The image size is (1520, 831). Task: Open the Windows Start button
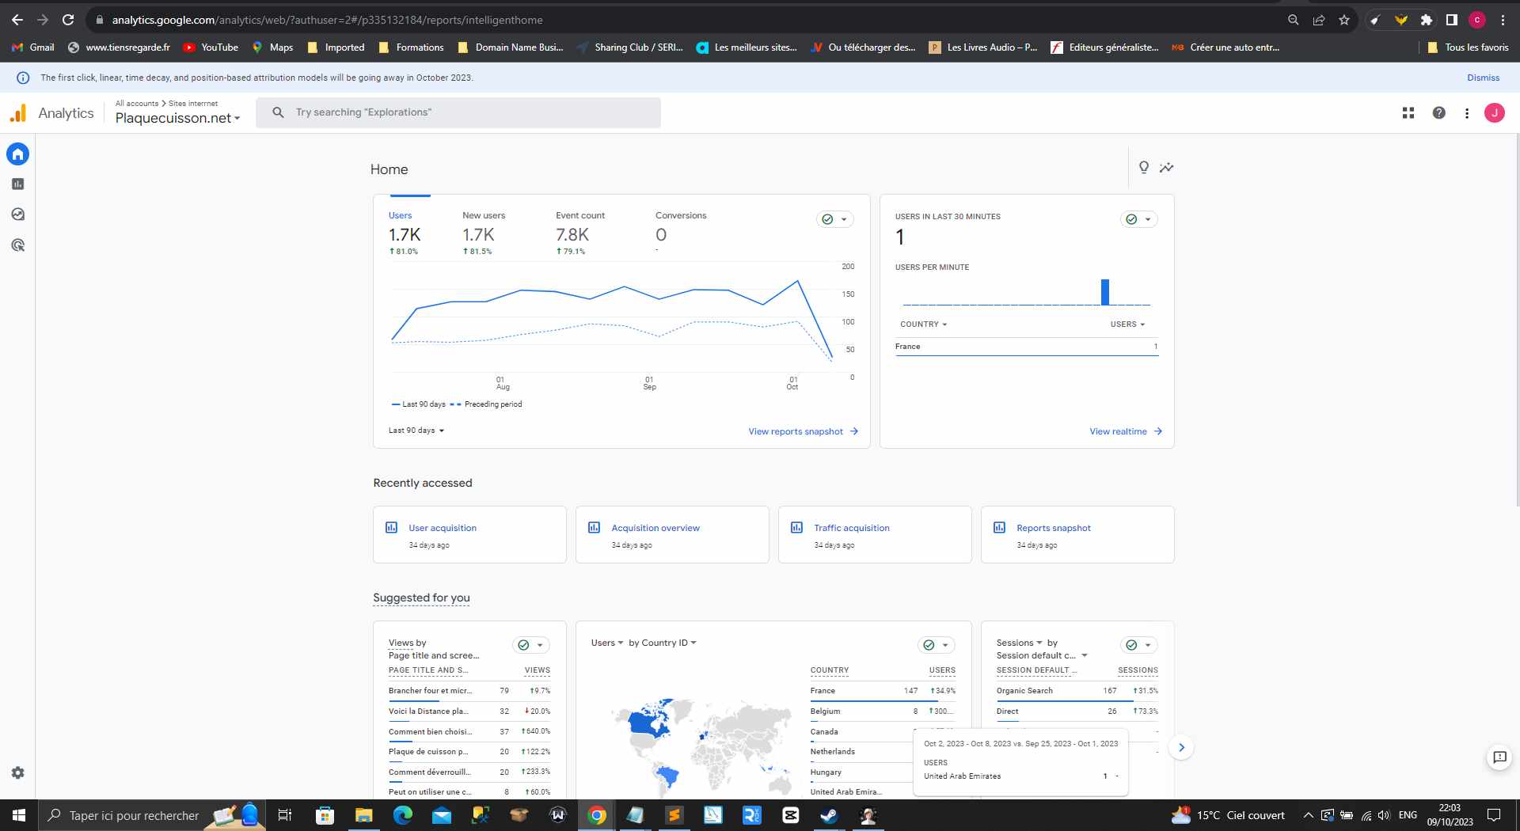tap(19, 815)
